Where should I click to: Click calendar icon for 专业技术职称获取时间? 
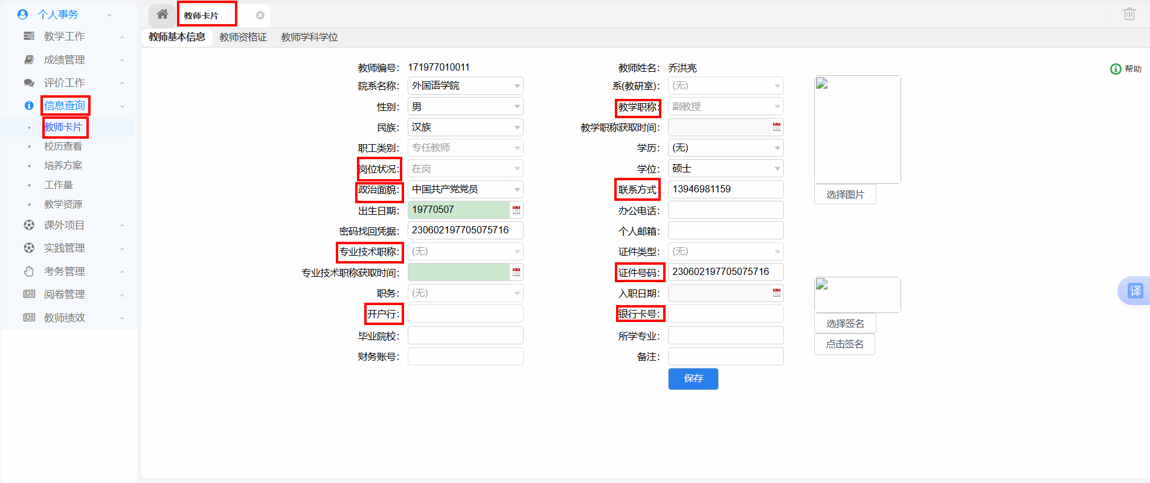point(516,273)
